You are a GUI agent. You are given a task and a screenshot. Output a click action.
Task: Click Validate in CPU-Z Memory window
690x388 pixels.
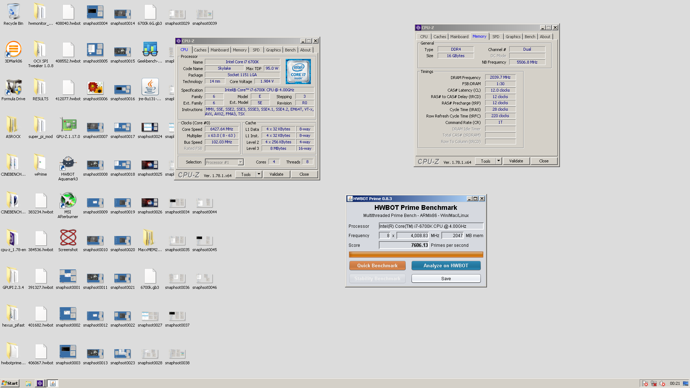[x=516, y=161]
